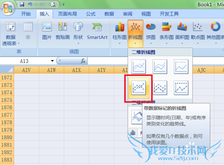Select column header AIV
Viewport: 224px width, 165px height.
click(x=26, y=70)
